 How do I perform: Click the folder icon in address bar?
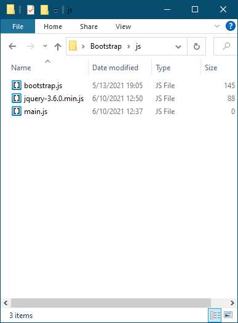tap(73, 46)
